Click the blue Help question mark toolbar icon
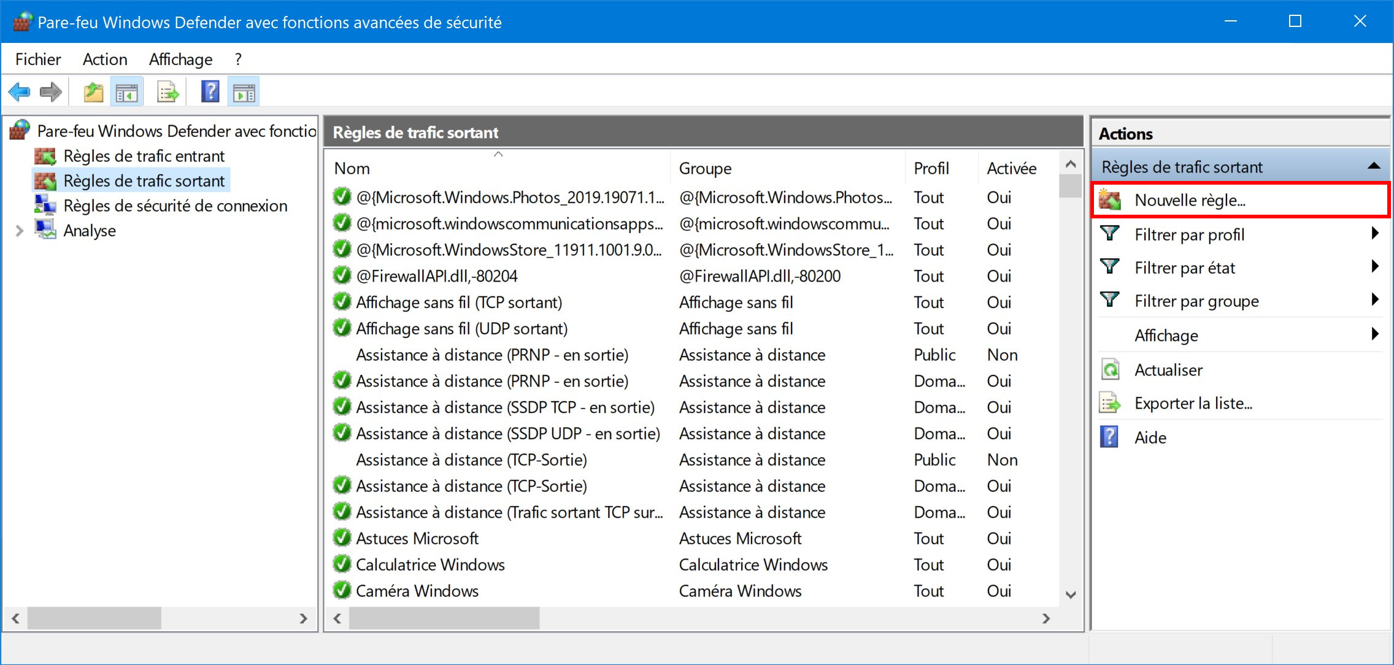This screenshot has height=665, width=1394. click(210, 92)
